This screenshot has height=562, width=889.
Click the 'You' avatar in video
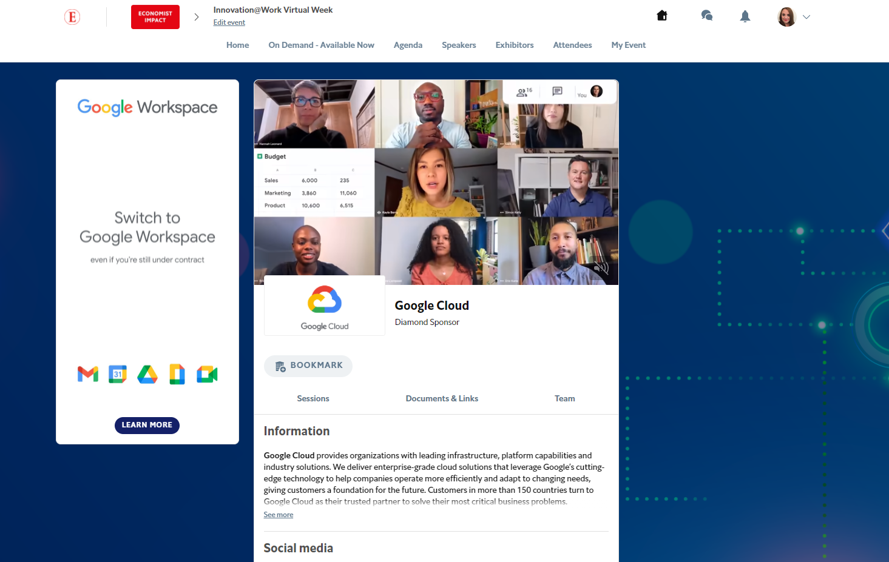pos(597,91)
